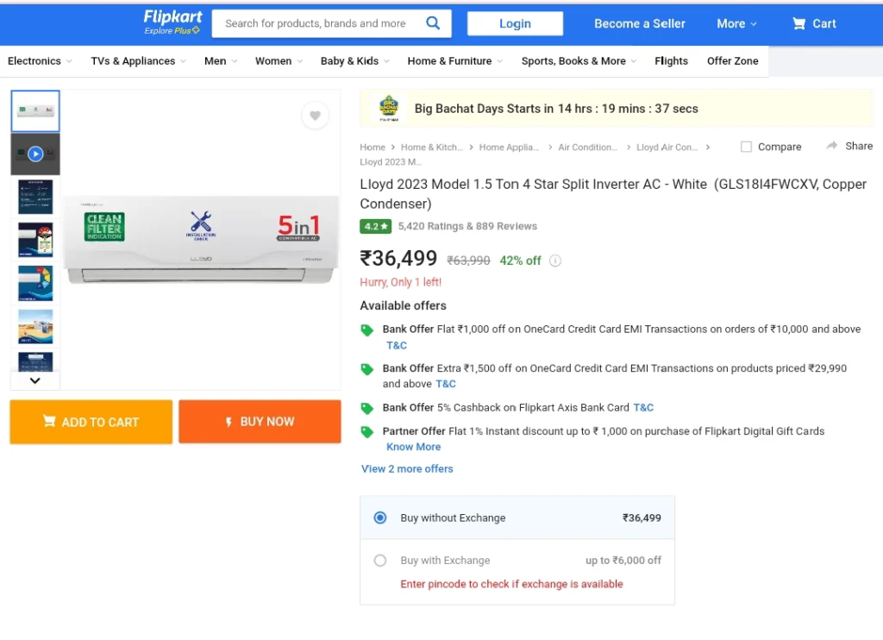
Task: Click the ADD TO CART button
Action: pos(91,422)
